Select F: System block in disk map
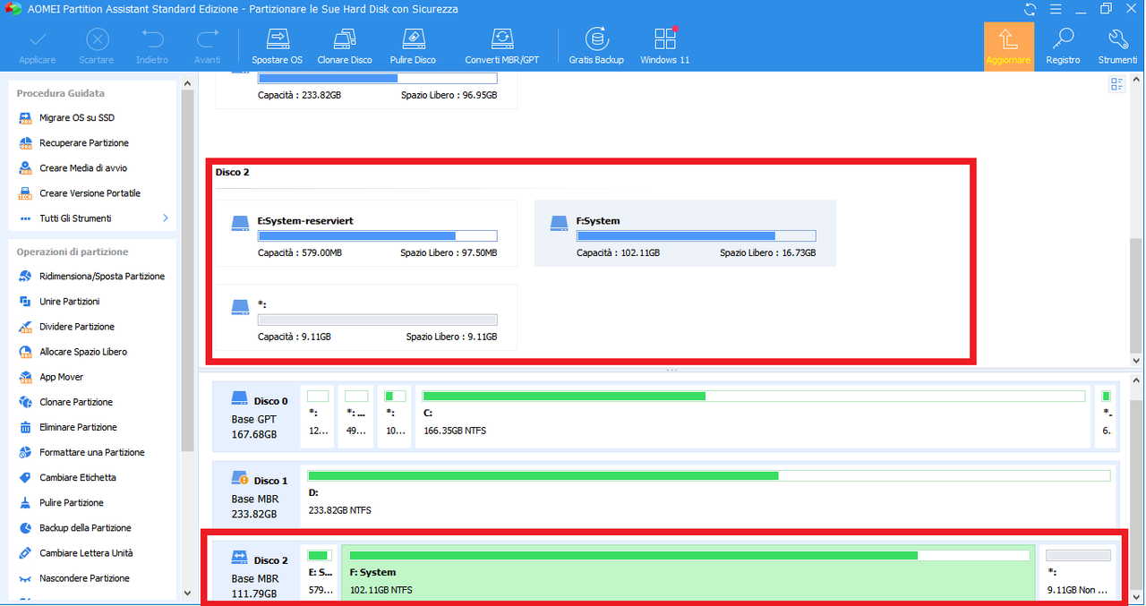Viewport: 1146px width, 606px height. coord(688,573)
